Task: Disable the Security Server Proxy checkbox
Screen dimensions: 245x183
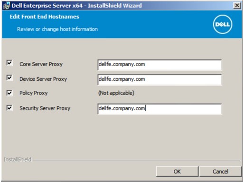Action: (9, 108)
